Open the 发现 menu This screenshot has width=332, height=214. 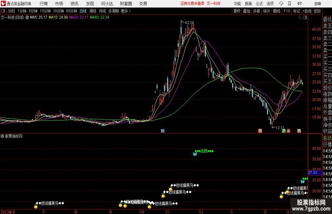[x=90, y=4]
